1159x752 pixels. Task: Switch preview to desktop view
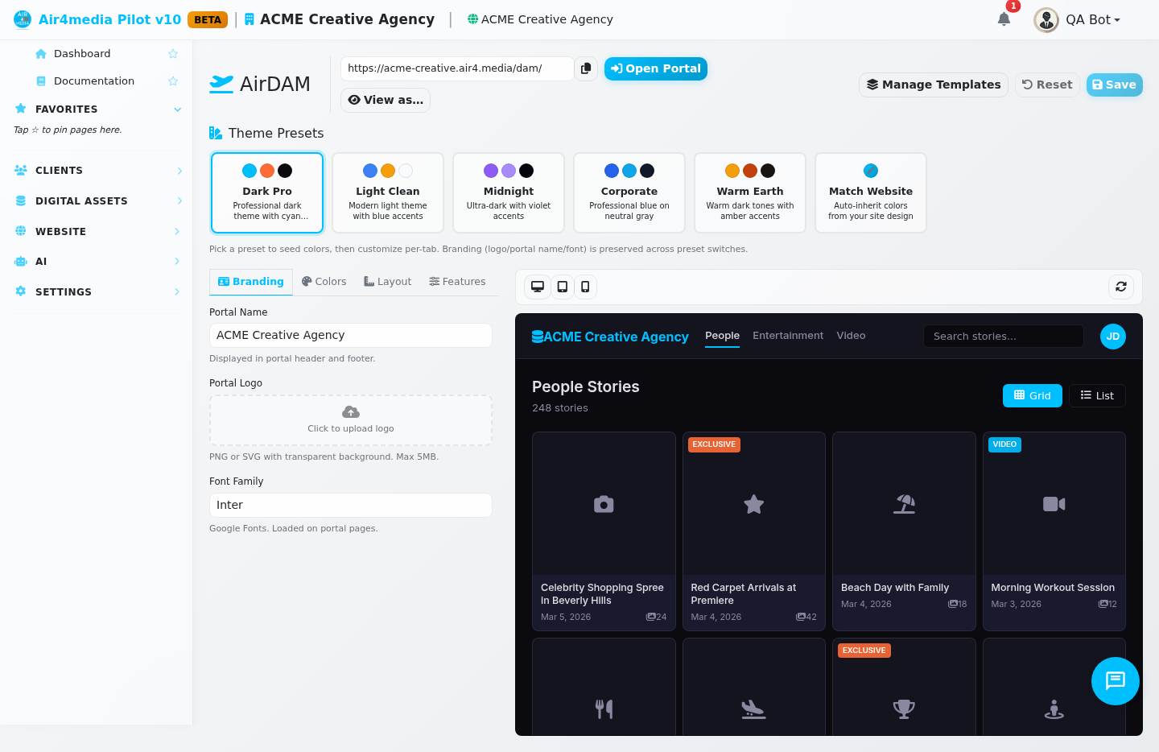pyautogui.click(x=538, y=287)
